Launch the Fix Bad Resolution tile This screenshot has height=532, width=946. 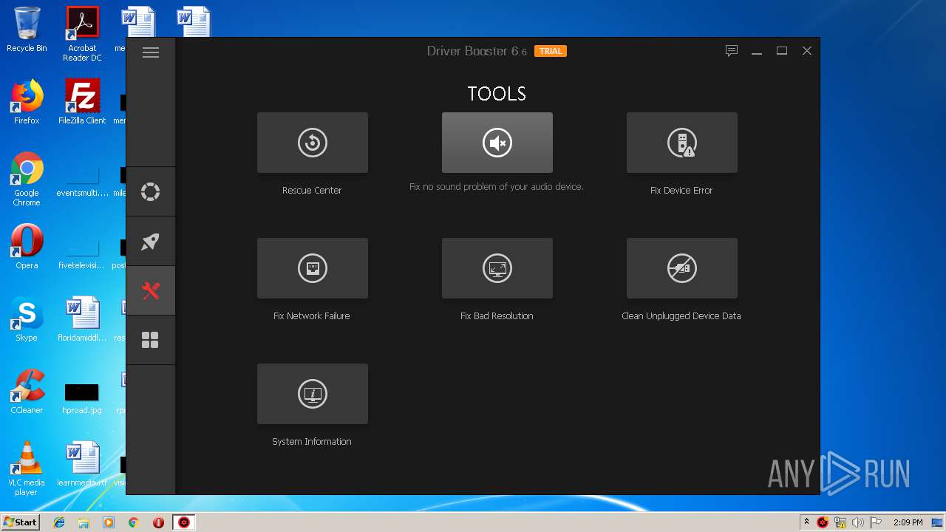497,268
